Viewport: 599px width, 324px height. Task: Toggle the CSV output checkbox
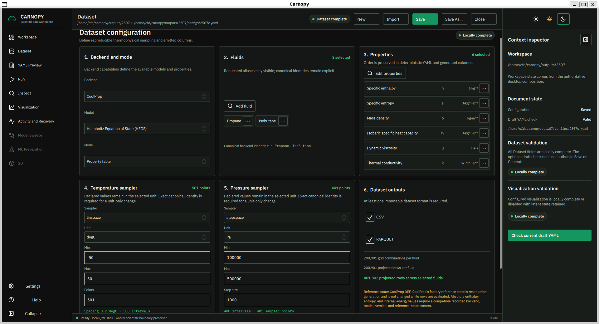click(x=370, y=217)
